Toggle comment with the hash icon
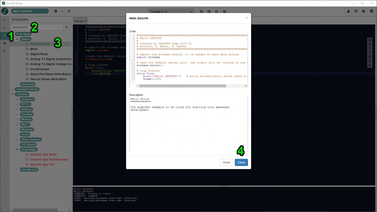The image size is (377, 212). pyautogui.click(x=370, y=57)
